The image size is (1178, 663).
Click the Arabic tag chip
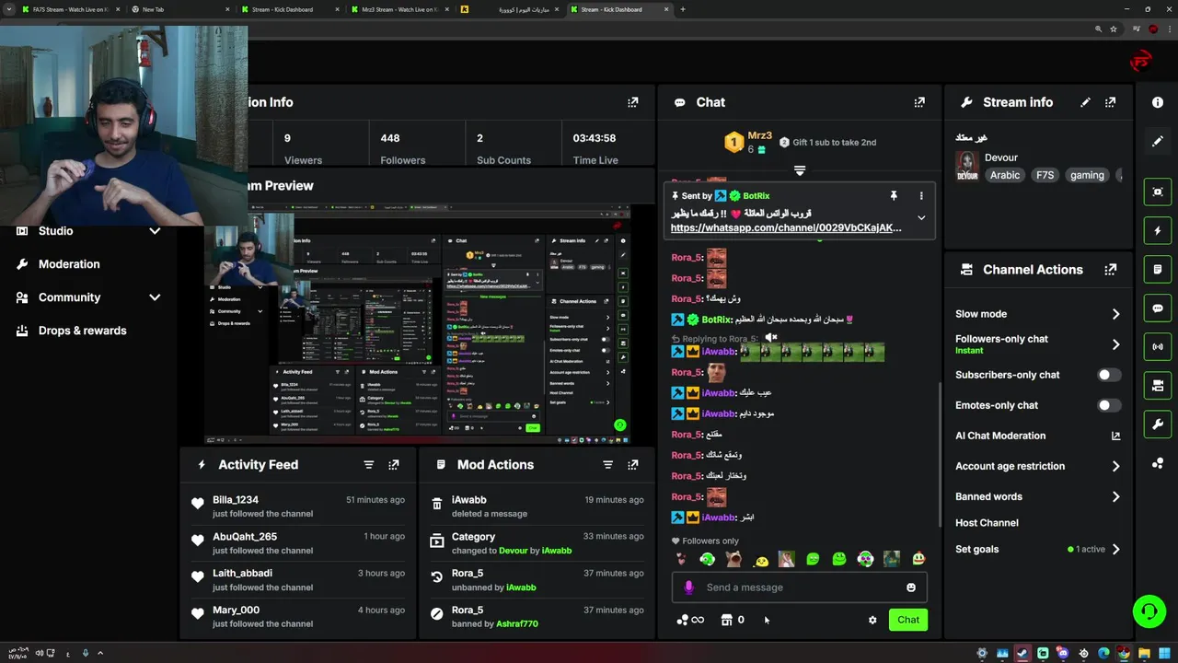(x=1005, y=175)
